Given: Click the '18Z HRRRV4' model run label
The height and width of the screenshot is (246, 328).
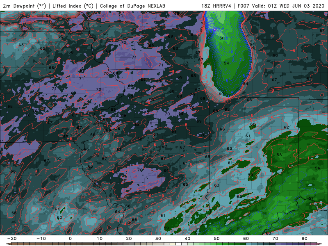Looking at the screenshot, I should 216,6.
